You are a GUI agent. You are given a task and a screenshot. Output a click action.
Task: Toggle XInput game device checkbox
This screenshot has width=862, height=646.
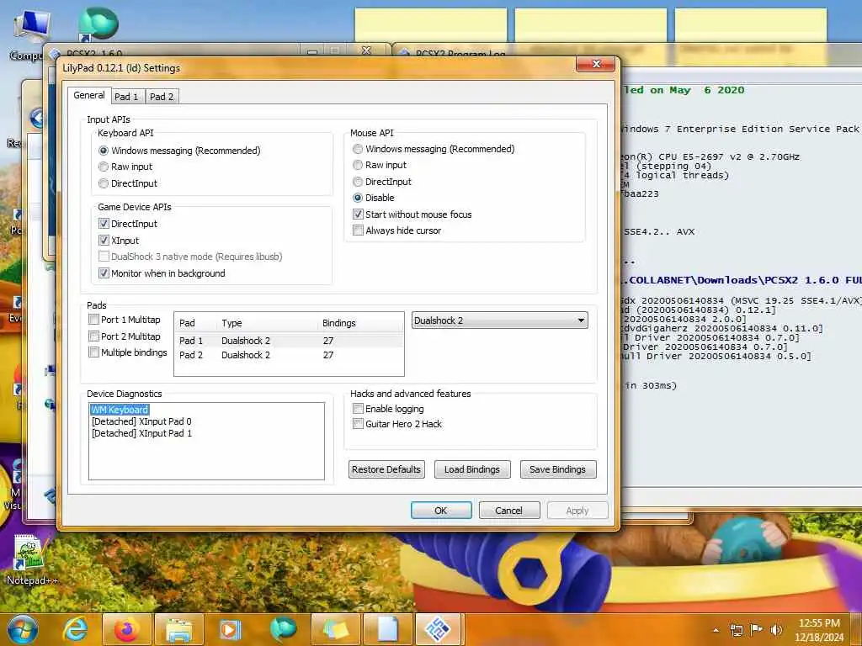point(119,241)
